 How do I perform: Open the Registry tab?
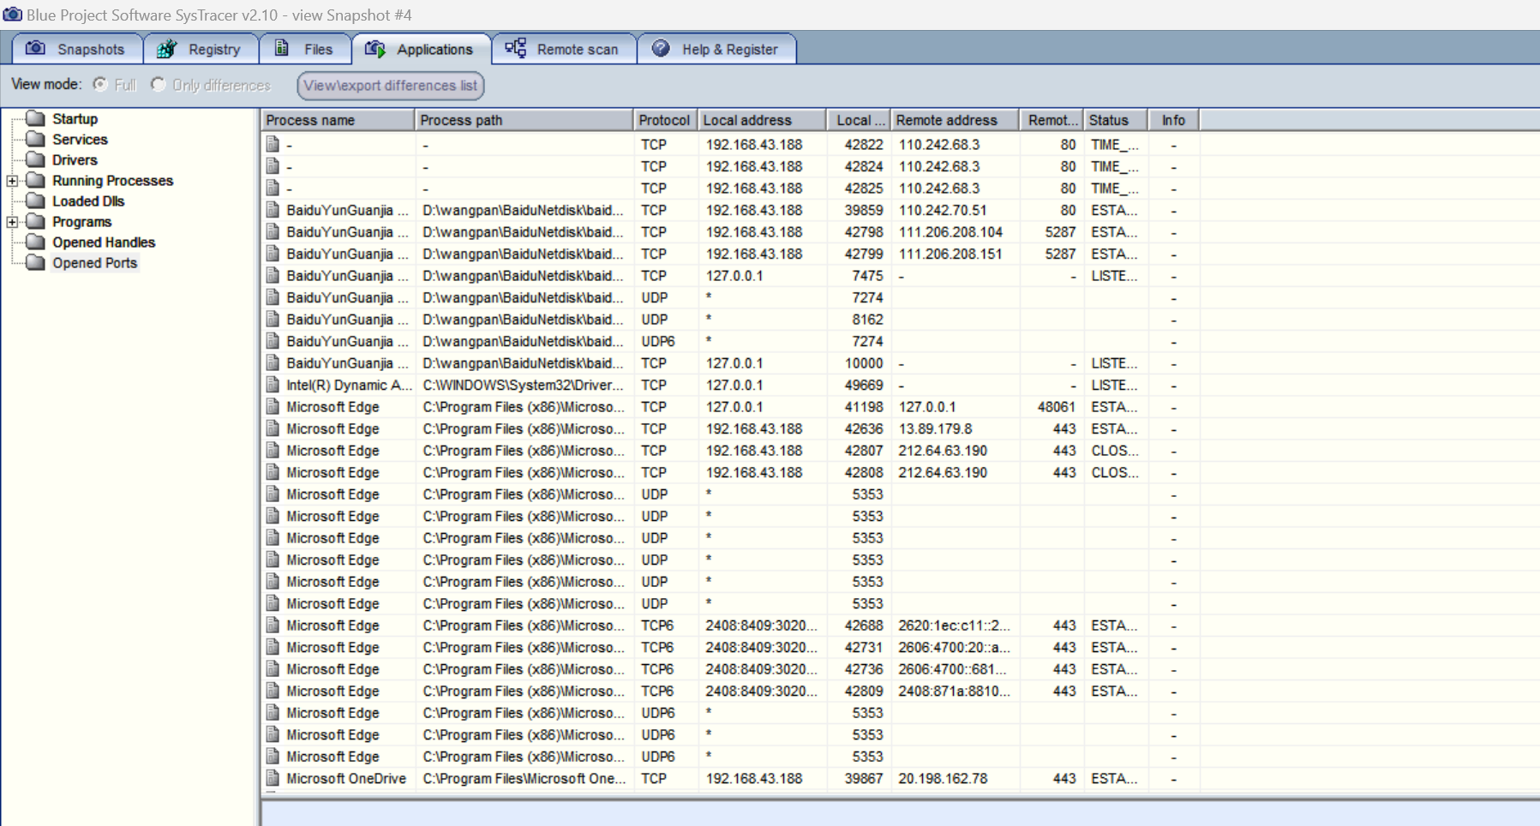point(201,49)
